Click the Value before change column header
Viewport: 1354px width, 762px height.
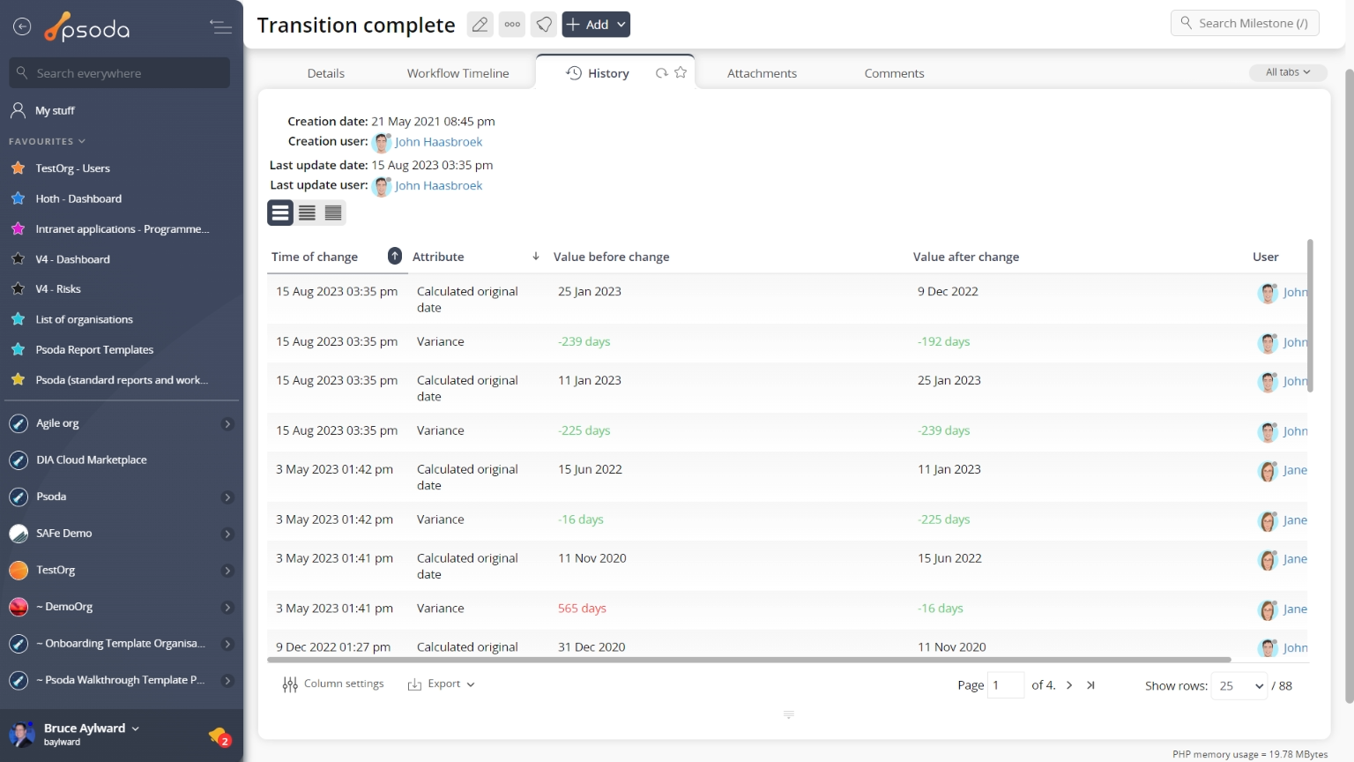click(x=611, y=257)
